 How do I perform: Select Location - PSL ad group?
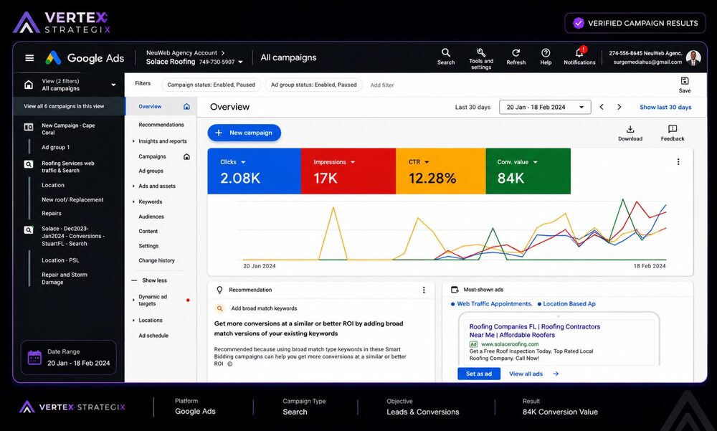60,260
